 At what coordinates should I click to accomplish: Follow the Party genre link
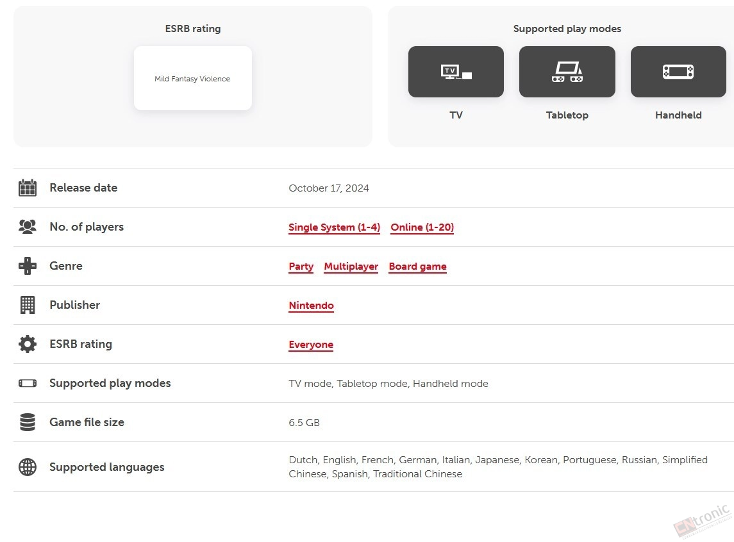tap(301, 266)
